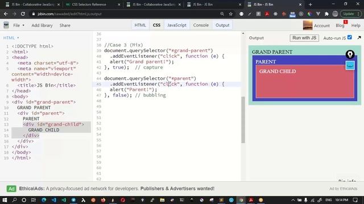Click the Run with JS button
The height and width of the screenshot is (204, 364).
(x=304, y=38)
